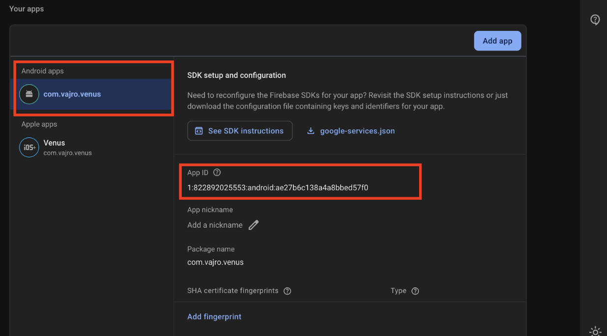Viewport: 607px width, 336px height.
Task: Click the download icon for google-services.json
Action: pyautogui.click(x=311, y=131)
